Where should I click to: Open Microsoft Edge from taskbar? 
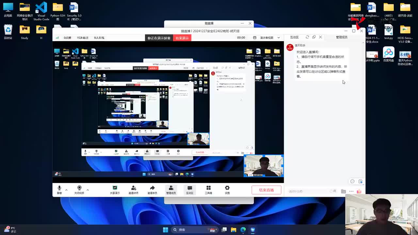click(243, 230)
